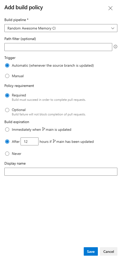This screenshot has height=259, width=122.
Task: Click the 'Build failure will not block' description
Action: [49, 114]
